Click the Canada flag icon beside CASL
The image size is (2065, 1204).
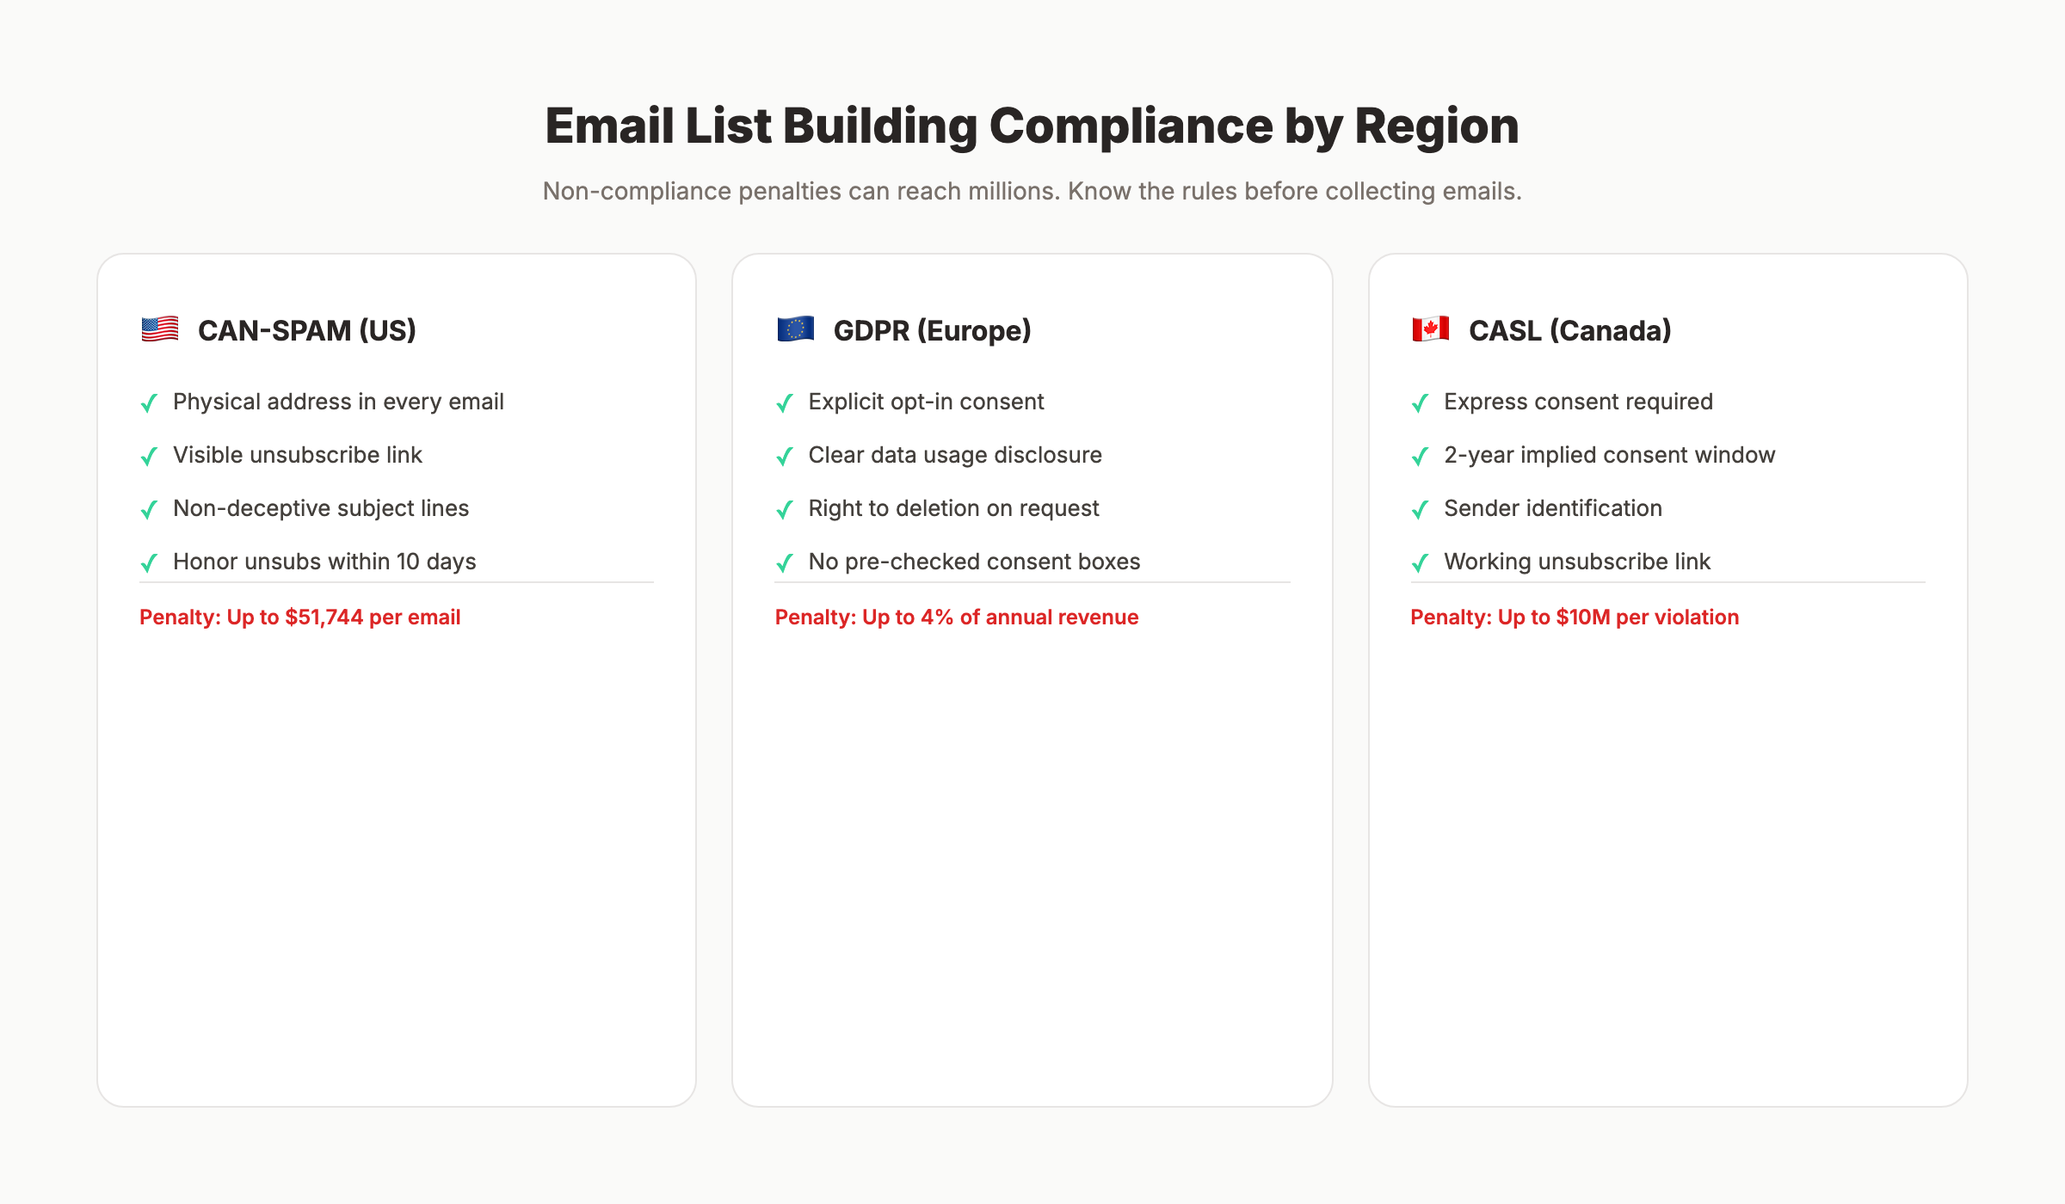point(1430,329)
